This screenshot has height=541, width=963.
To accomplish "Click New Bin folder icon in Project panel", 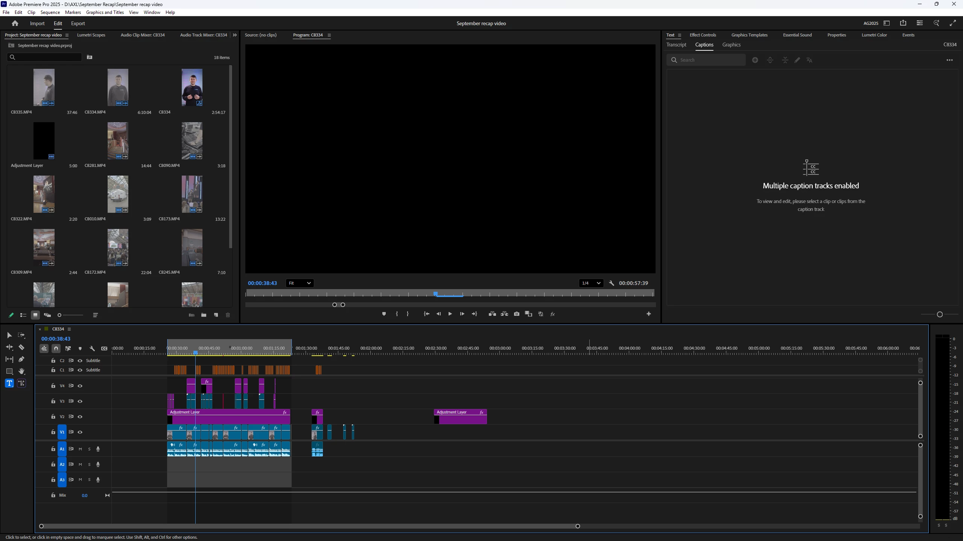I will click(x=204, y=315).
